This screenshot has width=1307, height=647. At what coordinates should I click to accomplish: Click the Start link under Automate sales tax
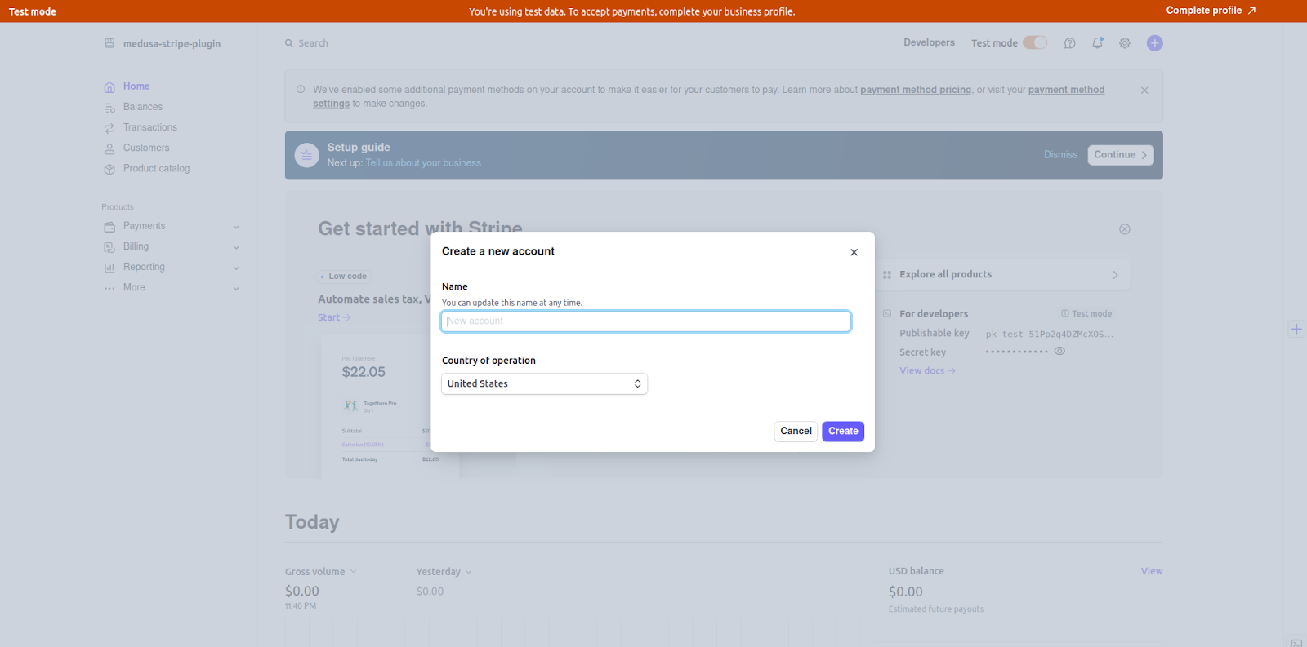click(x=334, y=317)
